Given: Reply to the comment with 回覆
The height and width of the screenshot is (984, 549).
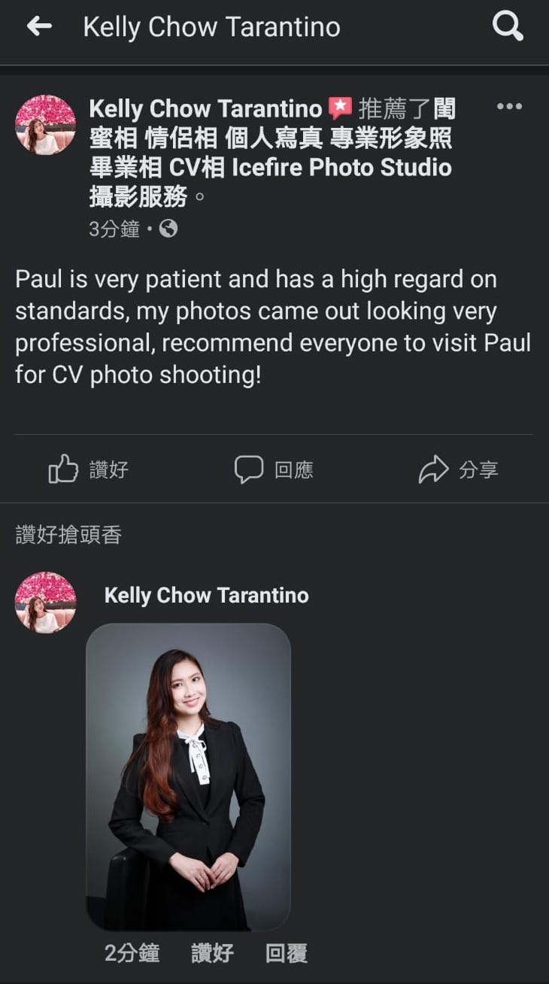Looking at the screenshot, I should [287, 954].
